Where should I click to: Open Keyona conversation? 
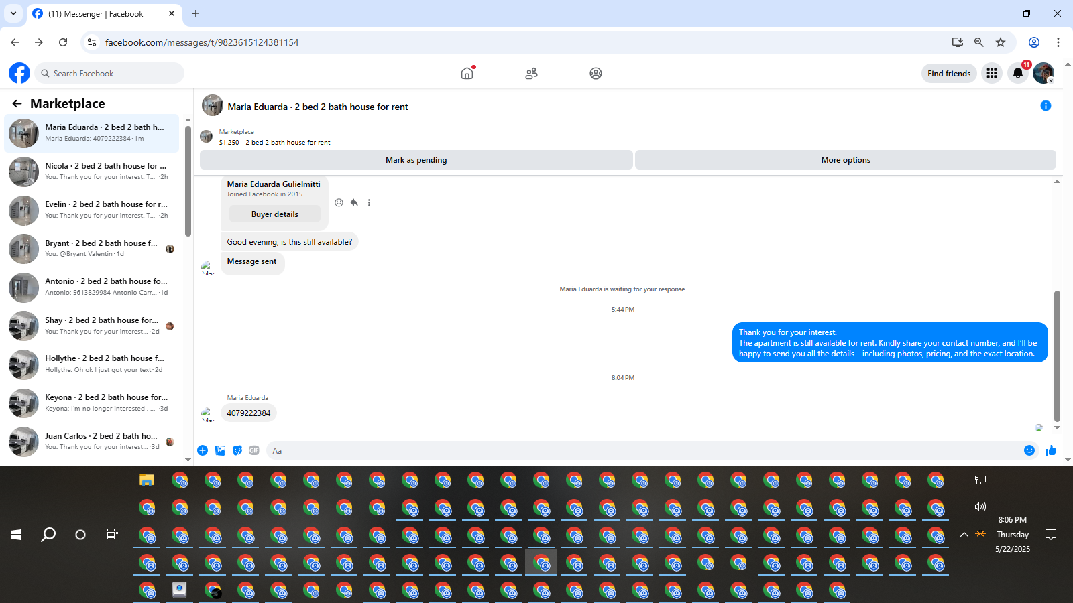[92, 403]
